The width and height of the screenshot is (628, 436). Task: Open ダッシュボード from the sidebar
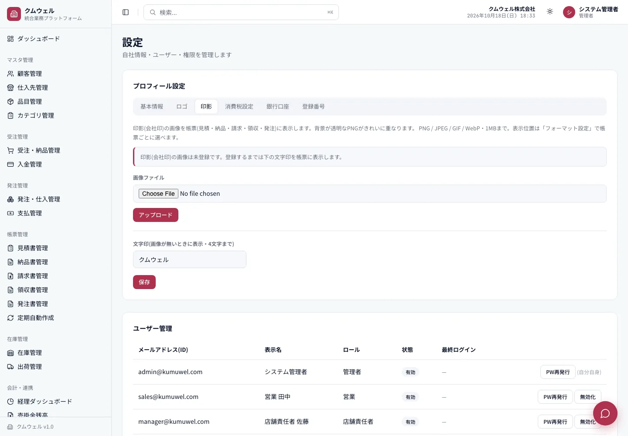coord(55,39)
